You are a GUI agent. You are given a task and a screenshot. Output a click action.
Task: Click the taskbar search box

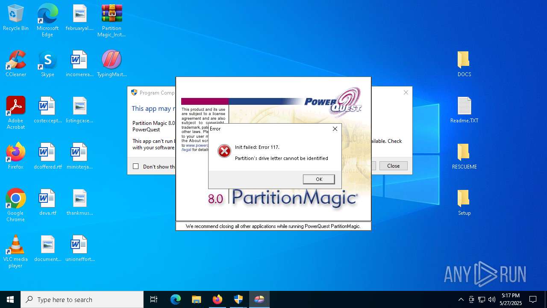click(82, 299)
